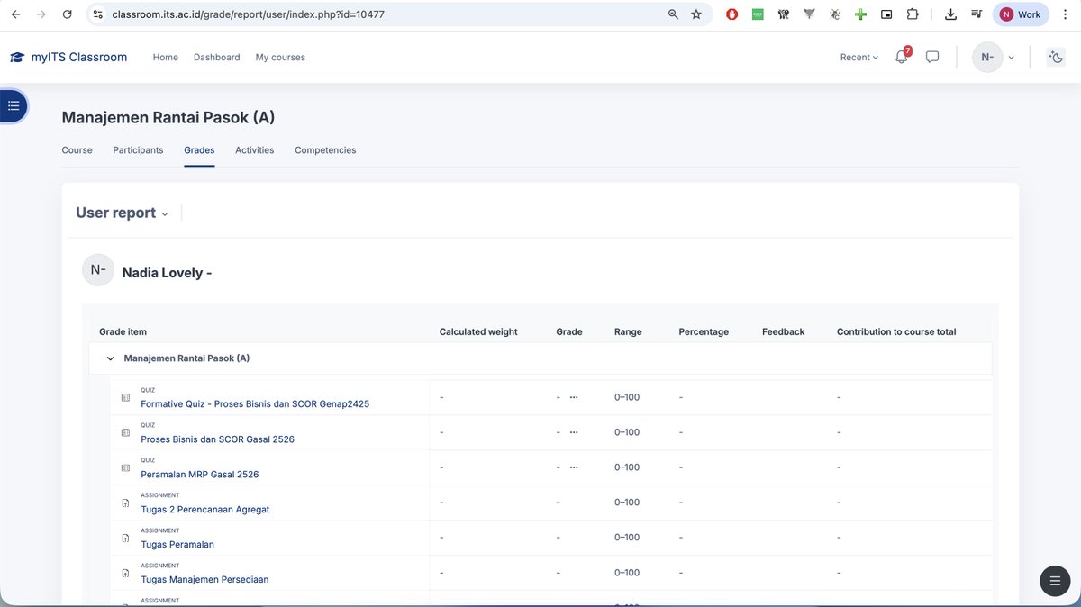Click assignment icon beside Tugas 2 Perencanaan Agregat

click(125, 503)
